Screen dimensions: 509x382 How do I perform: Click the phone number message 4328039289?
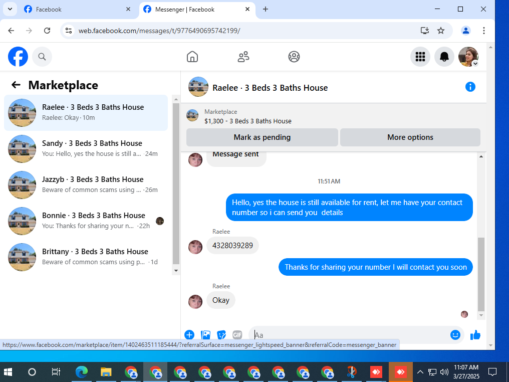point(232,246)
